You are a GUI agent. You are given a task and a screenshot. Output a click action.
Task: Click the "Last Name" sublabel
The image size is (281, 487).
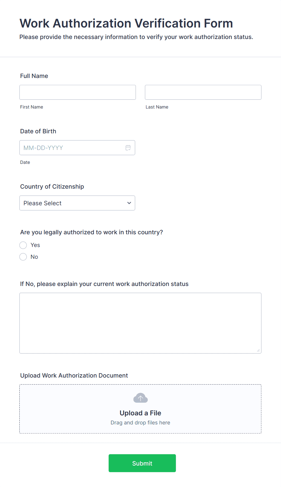tap(157, 107)
